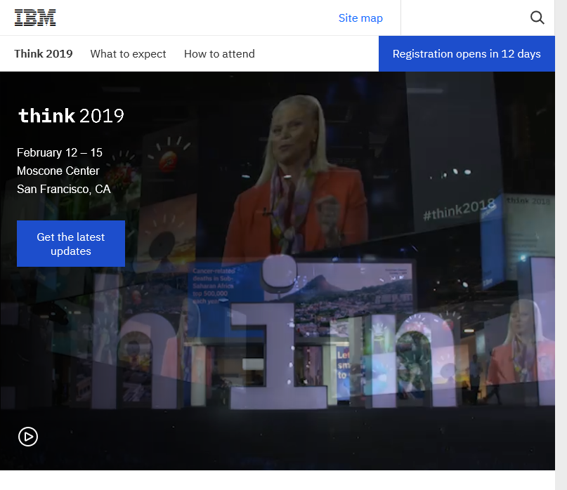Play the hero video with the play icon
Screen dimensions: 567x490
point(28,437)
